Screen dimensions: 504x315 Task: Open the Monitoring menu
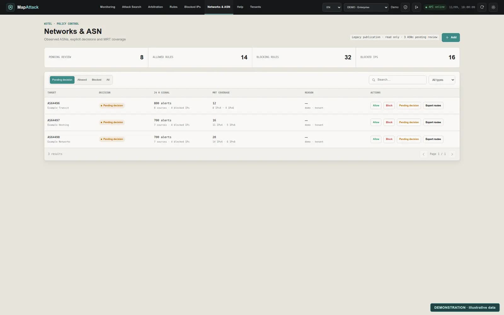107,7
